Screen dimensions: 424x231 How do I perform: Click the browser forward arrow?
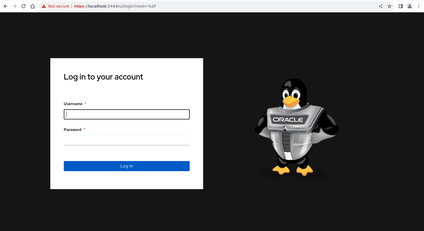15,6
